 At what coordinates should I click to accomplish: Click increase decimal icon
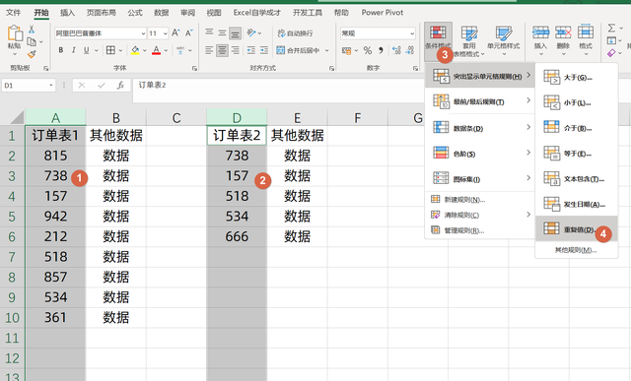click(x=396, y=50)
